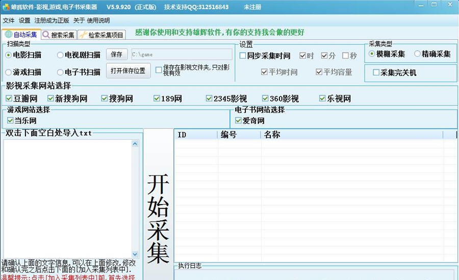Click the text area scroll down arrow
Screen dimensions: 459x280
tap(135, 254)
